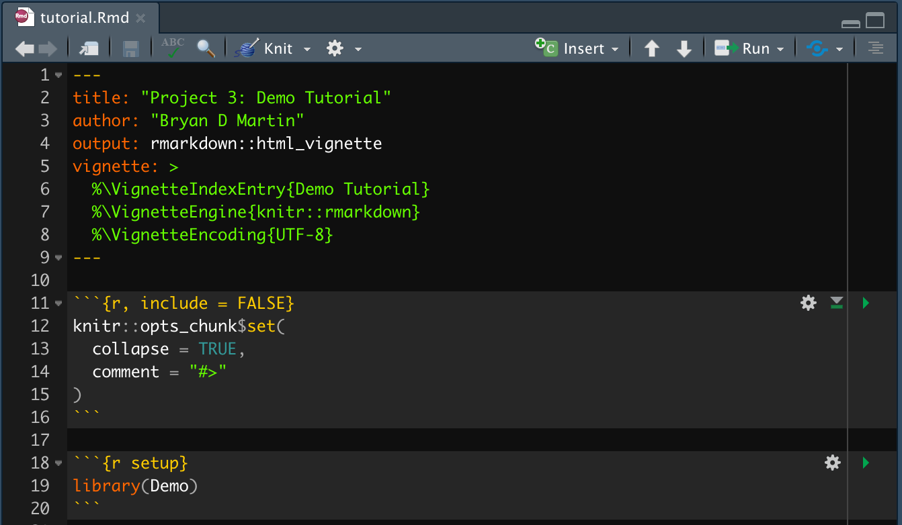The image size is (902, 525).
Task: Run the setup chunk play button
Action: (x=866, y=463)
